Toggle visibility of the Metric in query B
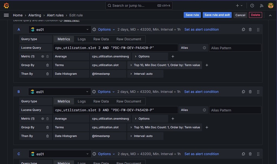The height and width of the screenshot is (164, 277). (42, 119)
